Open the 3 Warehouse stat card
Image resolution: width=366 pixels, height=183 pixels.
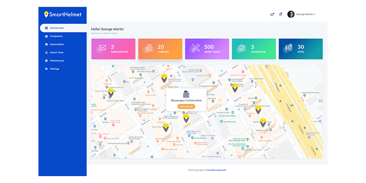[x=254, y=49]
